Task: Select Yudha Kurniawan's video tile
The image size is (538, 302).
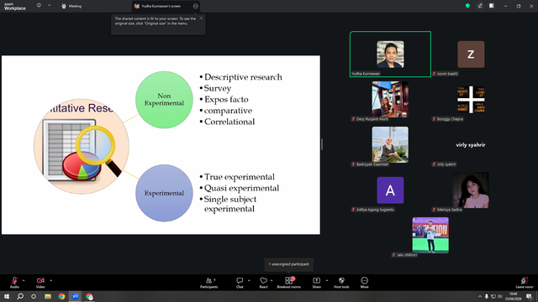Action: coord(390,54)
